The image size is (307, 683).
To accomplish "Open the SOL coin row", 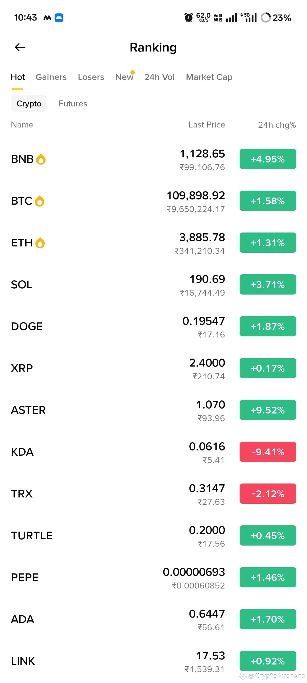I will [153, 285].
